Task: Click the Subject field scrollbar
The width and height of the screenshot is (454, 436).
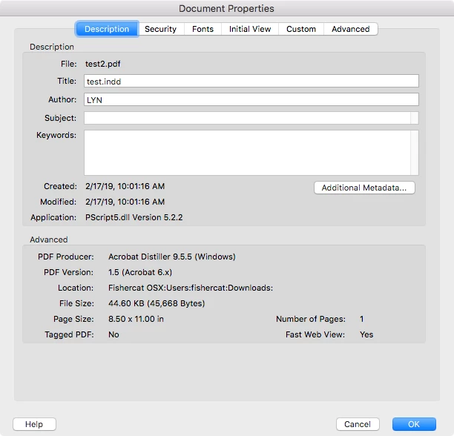Action: (415, 118)
